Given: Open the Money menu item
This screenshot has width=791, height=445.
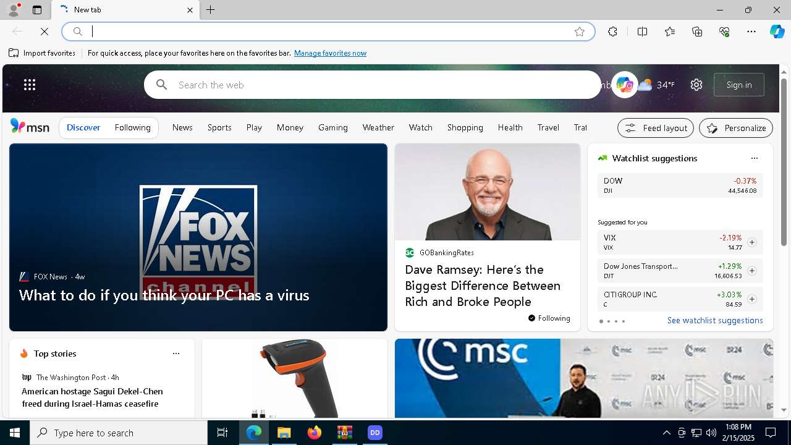Looking at the screenshot, I should [x=290, y=127].
